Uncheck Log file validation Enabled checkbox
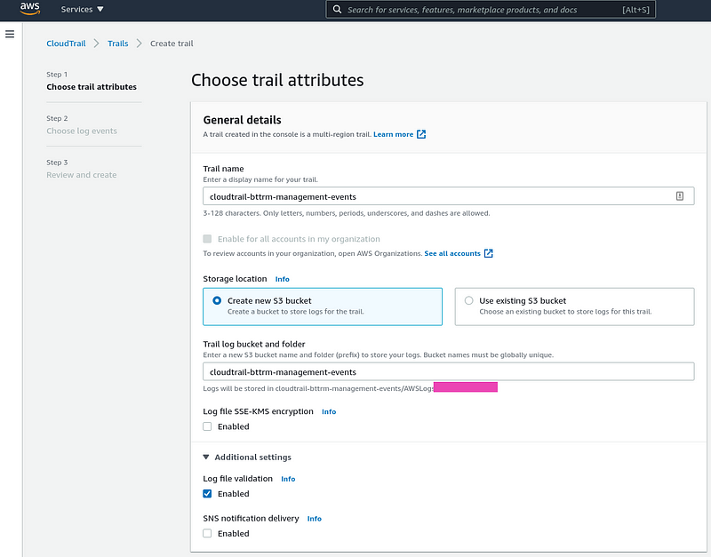The image size is (711, 557). 207,494
